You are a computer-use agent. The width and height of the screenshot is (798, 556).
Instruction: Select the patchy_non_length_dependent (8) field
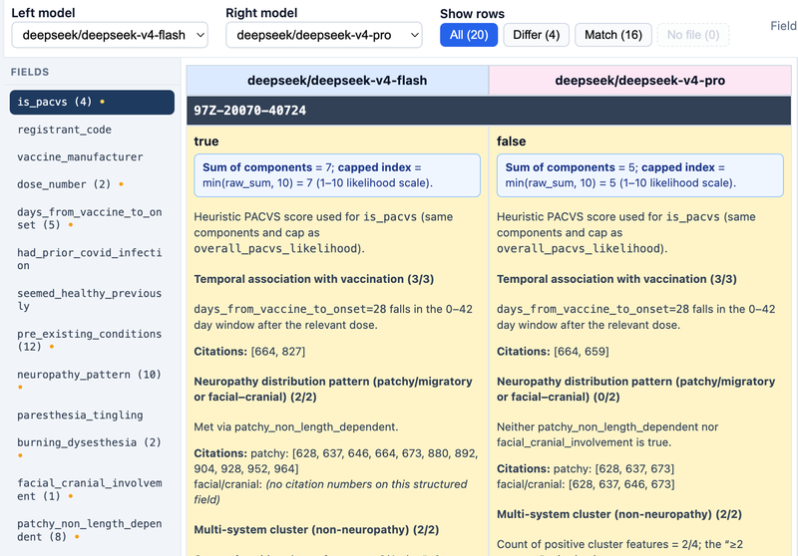pos(92,530)
